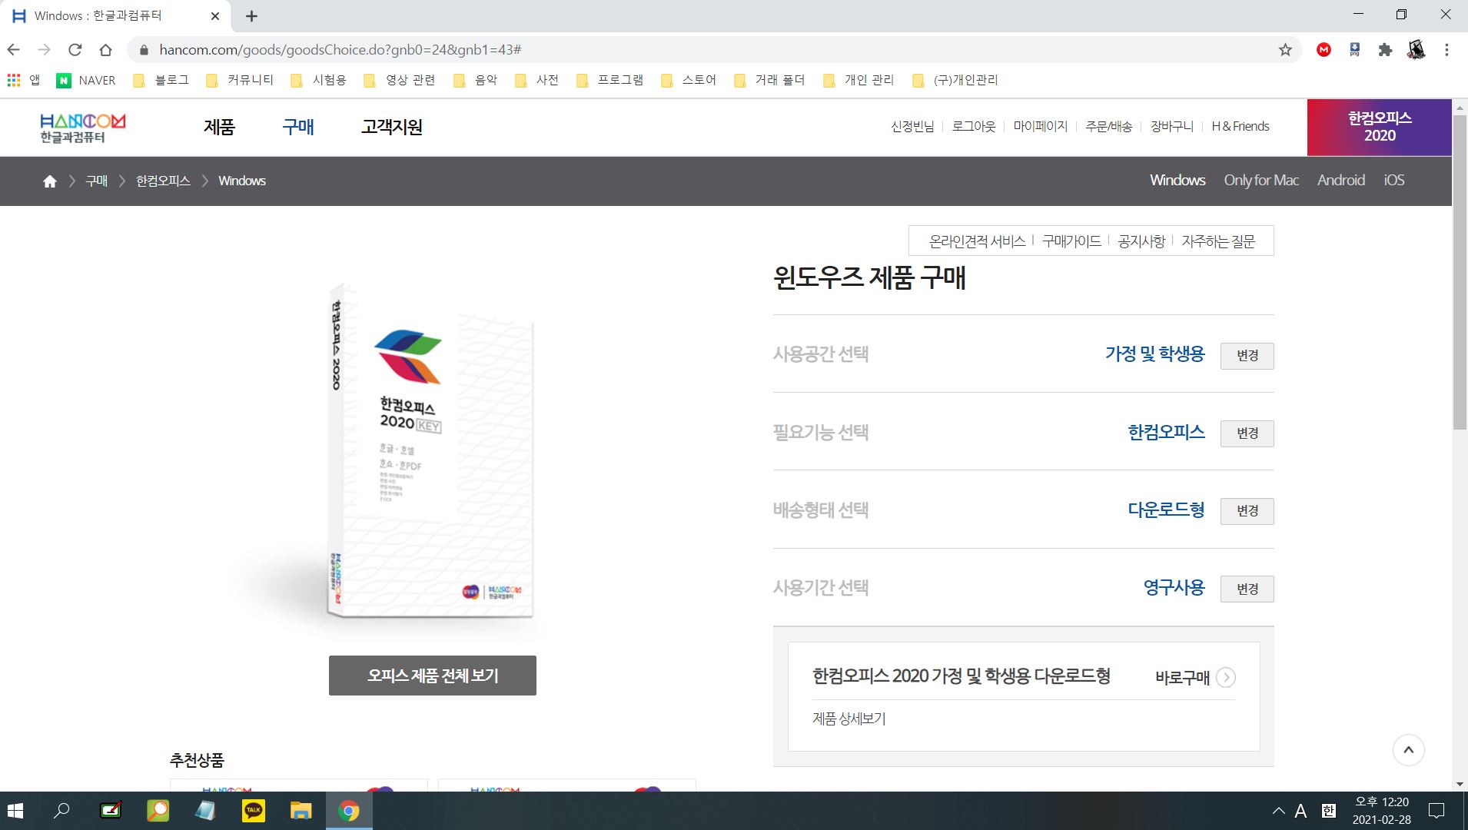Close the Windows : 한글과컴퓨터 tab
This screenshot has height=830, width=1468.
(x=215, y=15)
